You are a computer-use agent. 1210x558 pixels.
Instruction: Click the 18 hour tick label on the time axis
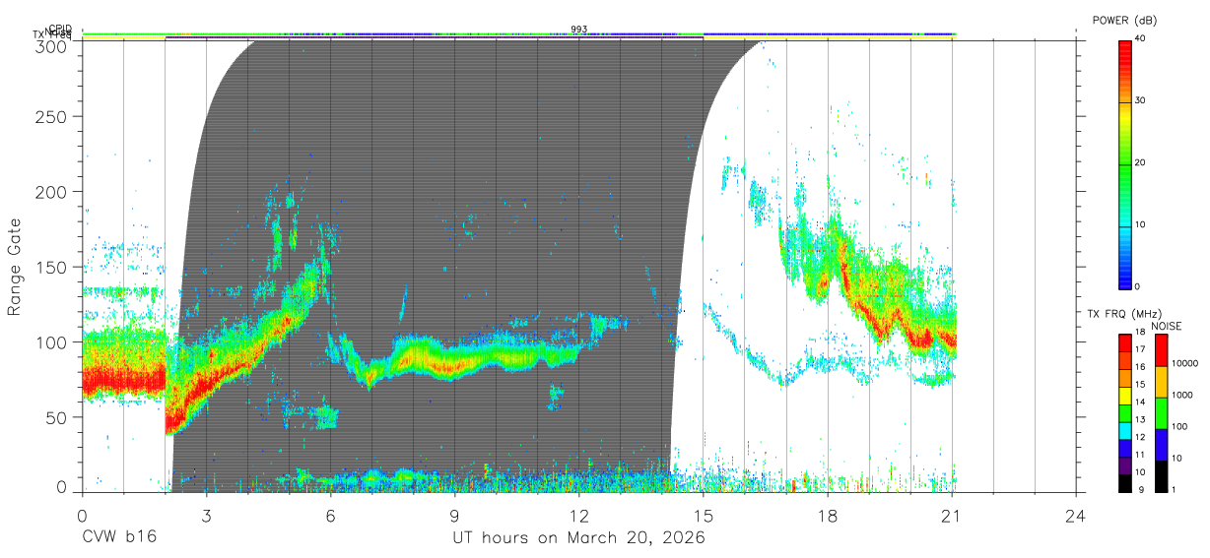pyautogui.click(x=828, y=515)
